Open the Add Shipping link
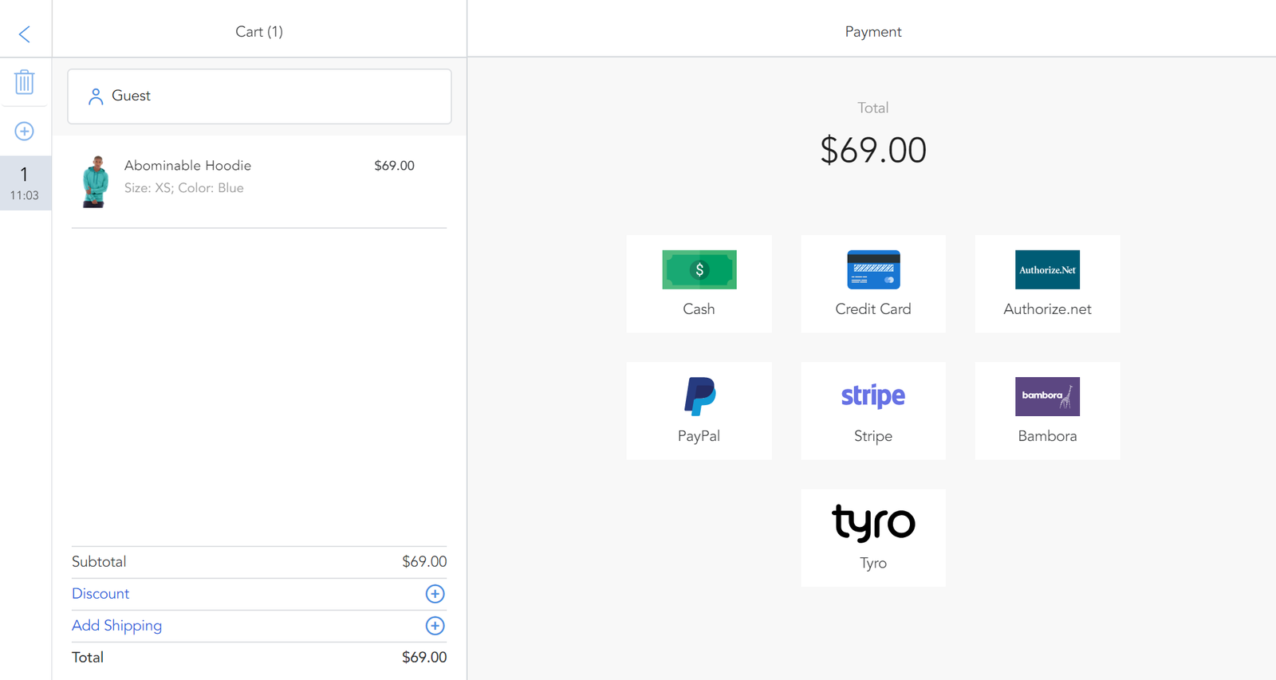This screenshot has width=1276, height=680. tap(116, 626)
